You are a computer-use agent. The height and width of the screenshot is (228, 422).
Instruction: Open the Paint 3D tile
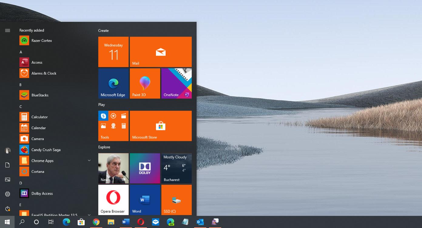[x=145, y=83]
